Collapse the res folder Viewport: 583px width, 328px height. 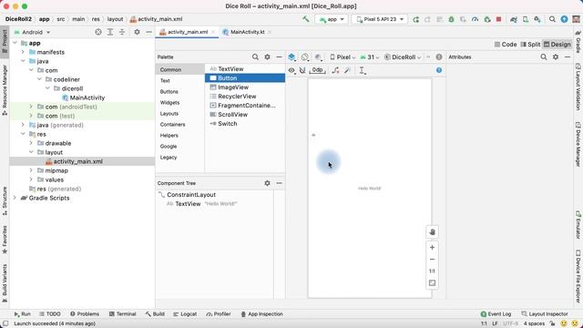tap(23, 134)
